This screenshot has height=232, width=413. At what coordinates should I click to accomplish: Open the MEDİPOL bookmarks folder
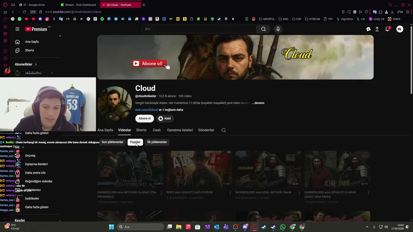267,19
